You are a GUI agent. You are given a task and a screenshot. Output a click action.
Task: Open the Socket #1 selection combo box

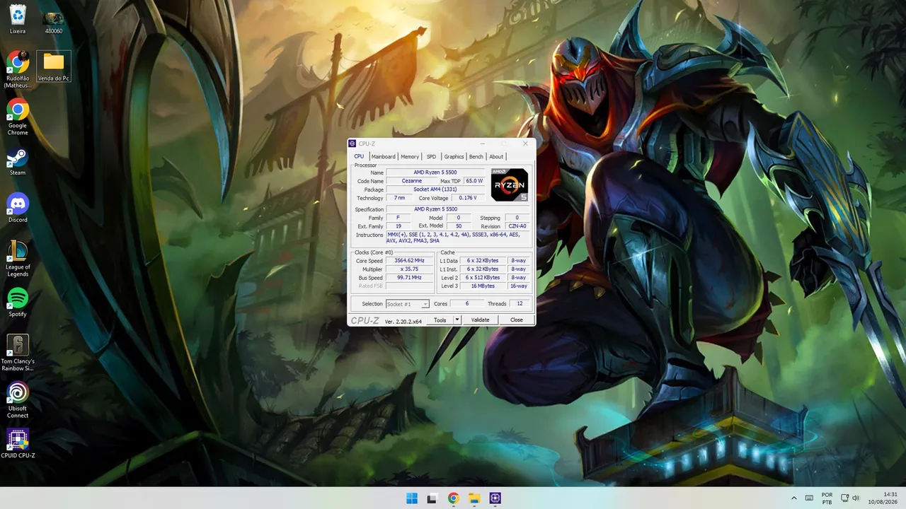point(408,304)
